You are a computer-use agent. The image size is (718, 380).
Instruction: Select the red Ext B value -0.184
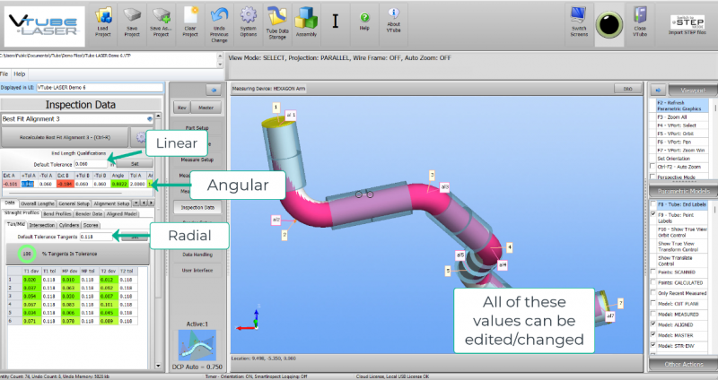pyautogui.click(x=65, y=184)
